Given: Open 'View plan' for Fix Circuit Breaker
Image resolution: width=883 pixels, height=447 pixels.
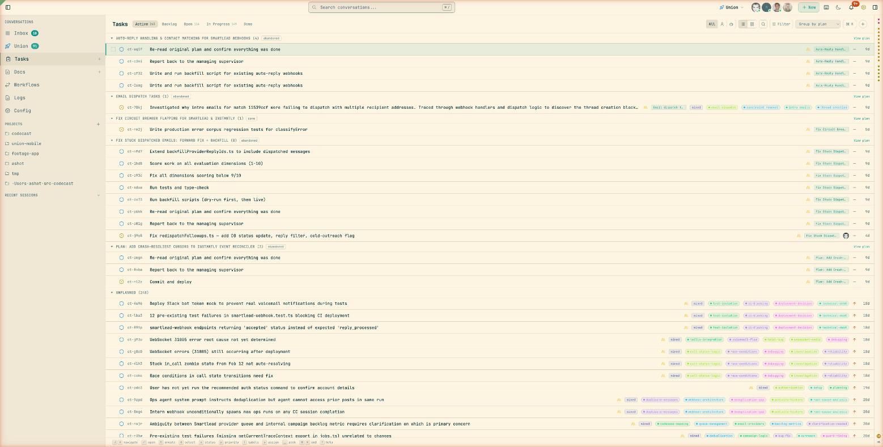Looking at the screenshot, I should [860, 118].
